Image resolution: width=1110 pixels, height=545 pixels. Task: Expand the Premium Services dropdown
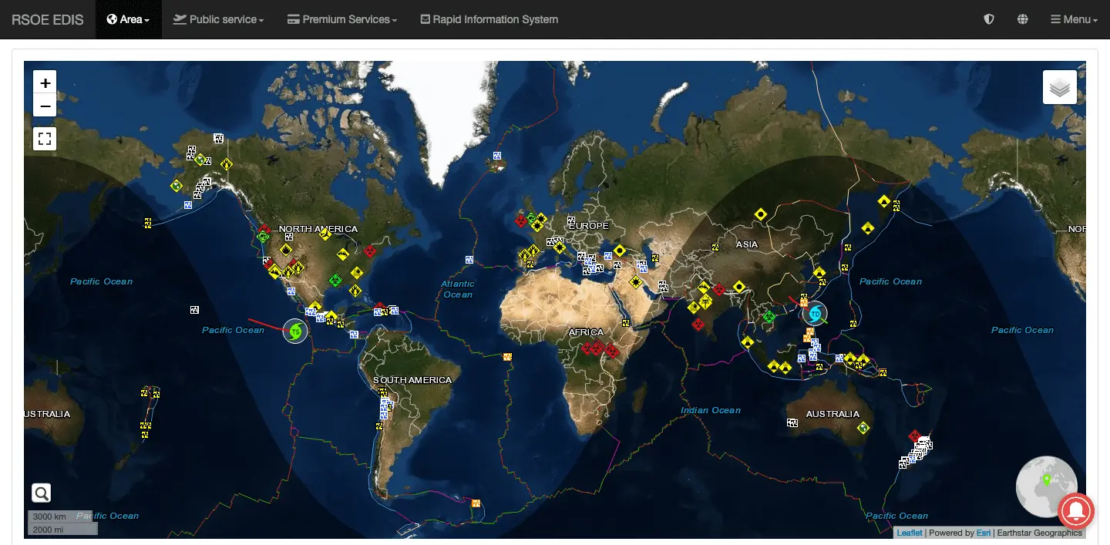(x=341, y=19)
